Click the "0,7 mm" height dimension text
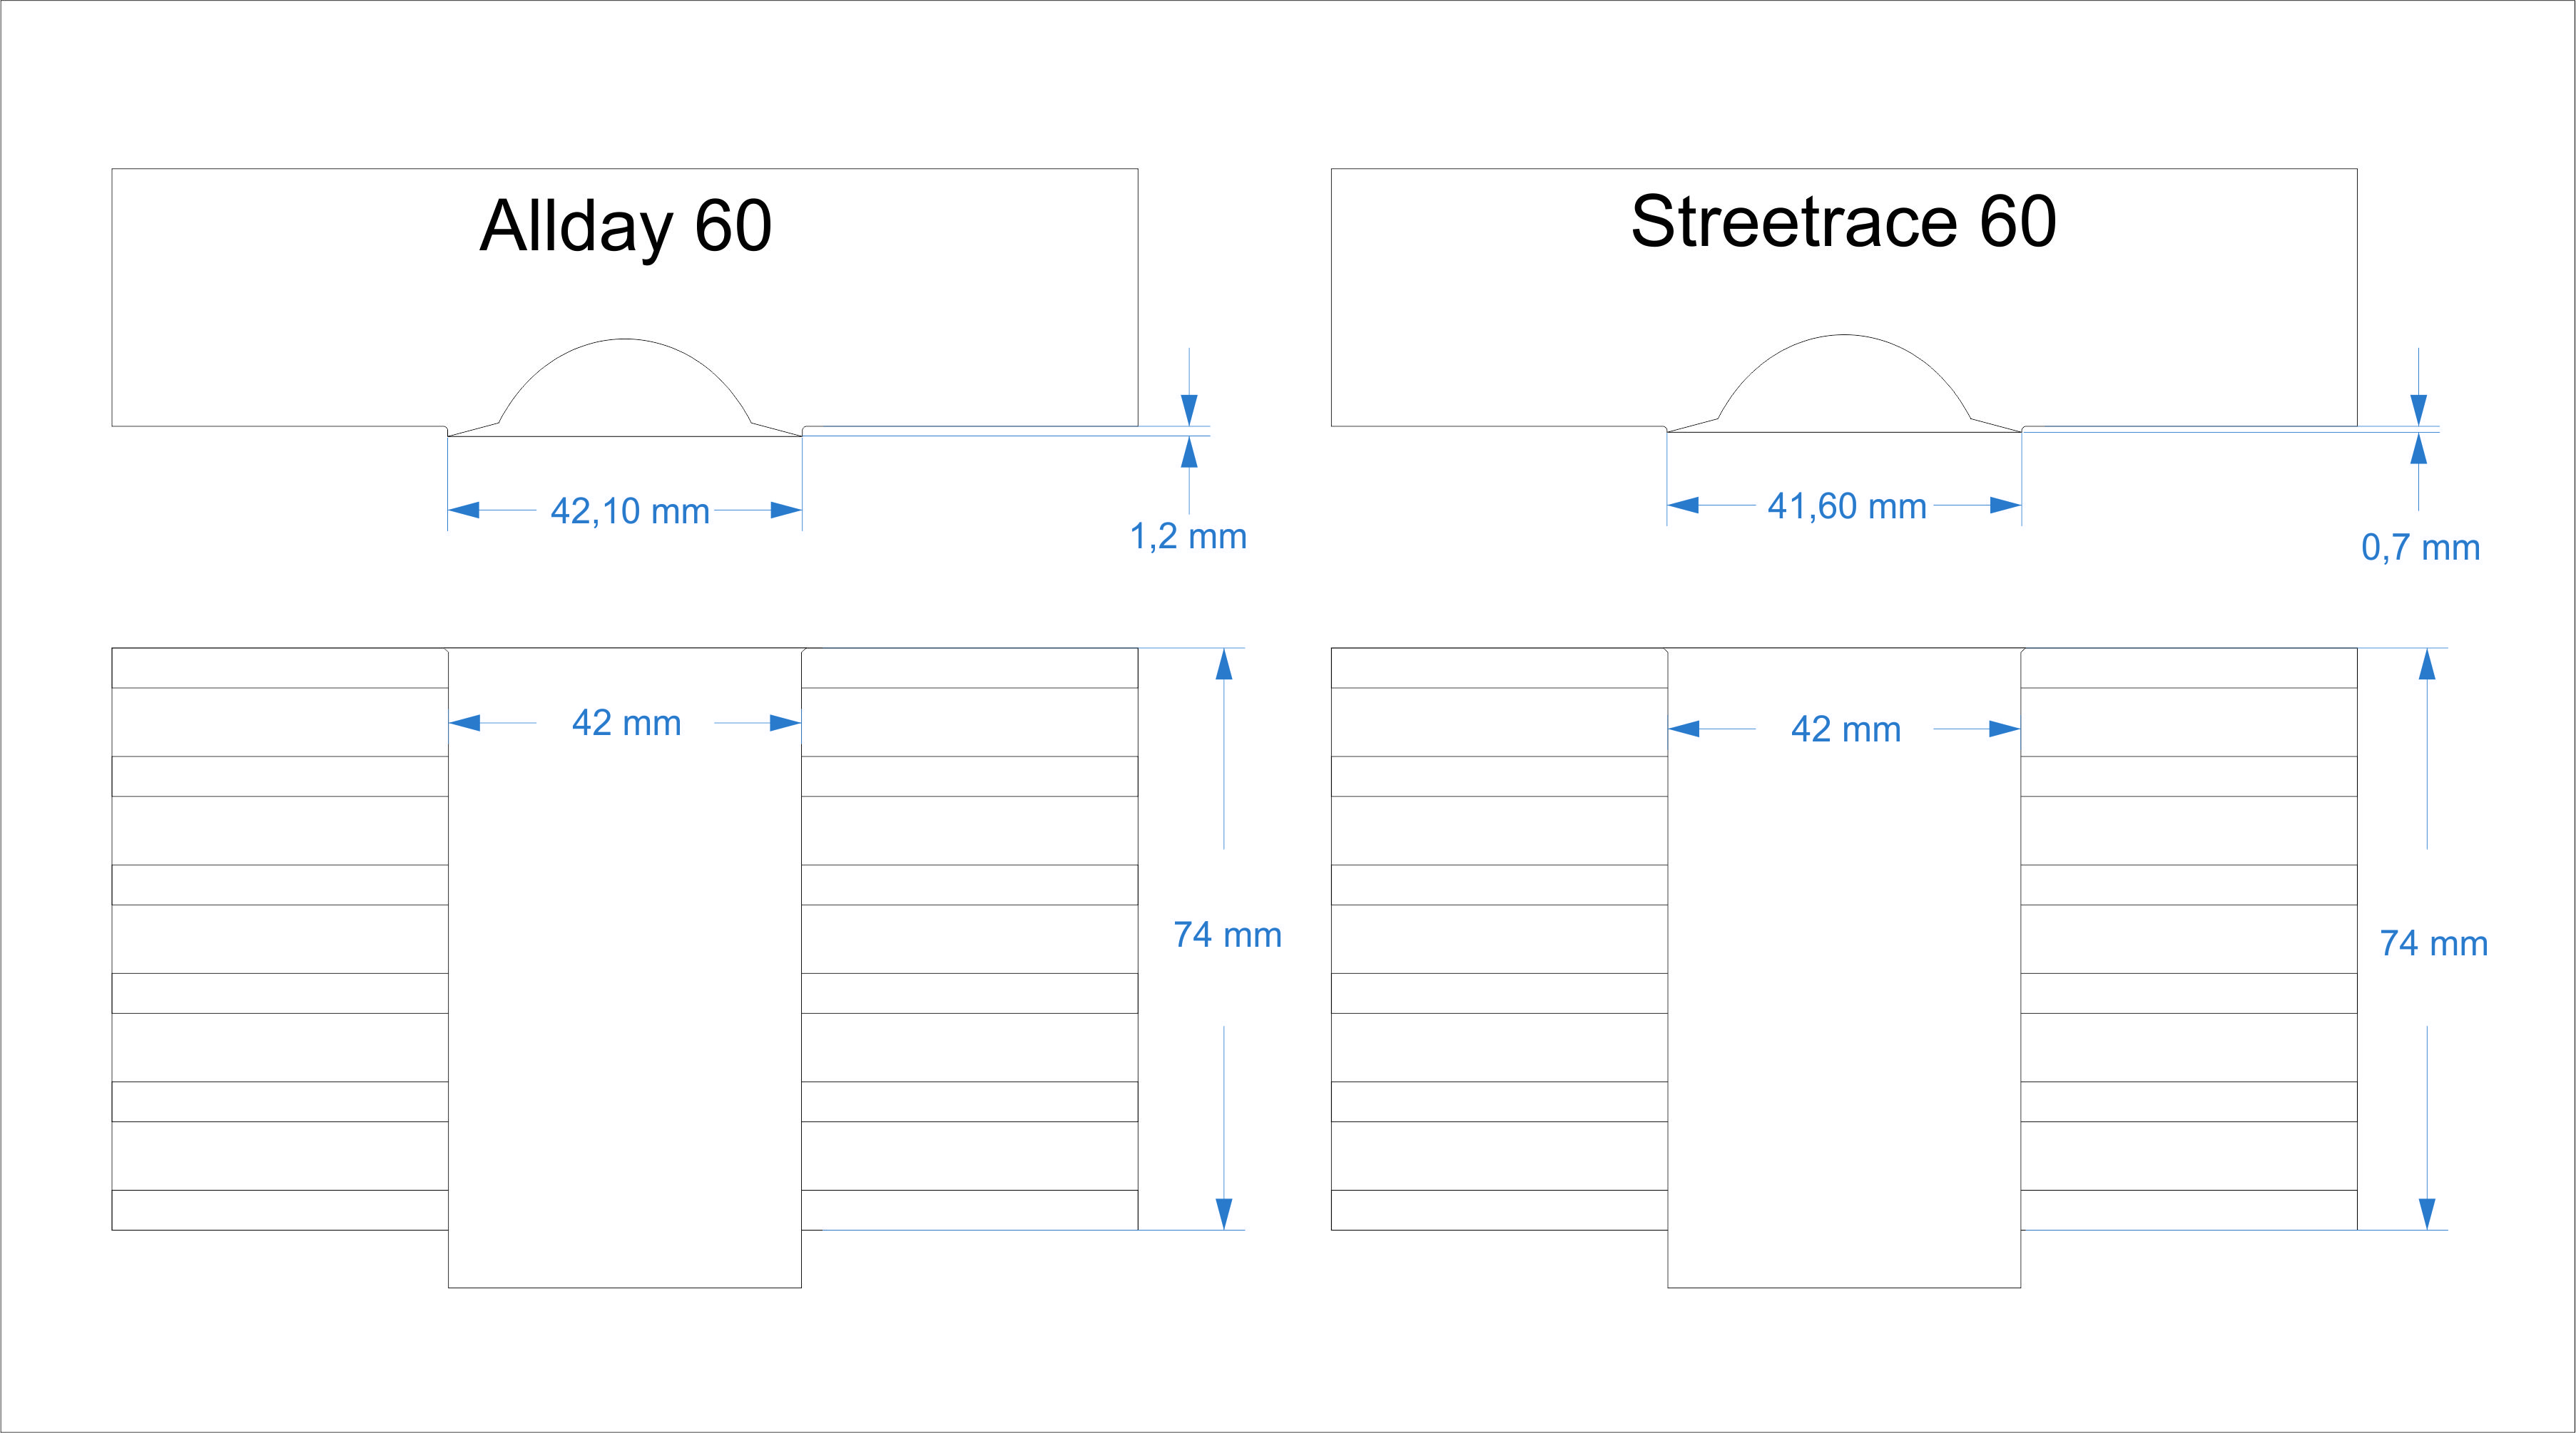The width and height of the screenshot is (2576, 1433). click(2420, 548)
